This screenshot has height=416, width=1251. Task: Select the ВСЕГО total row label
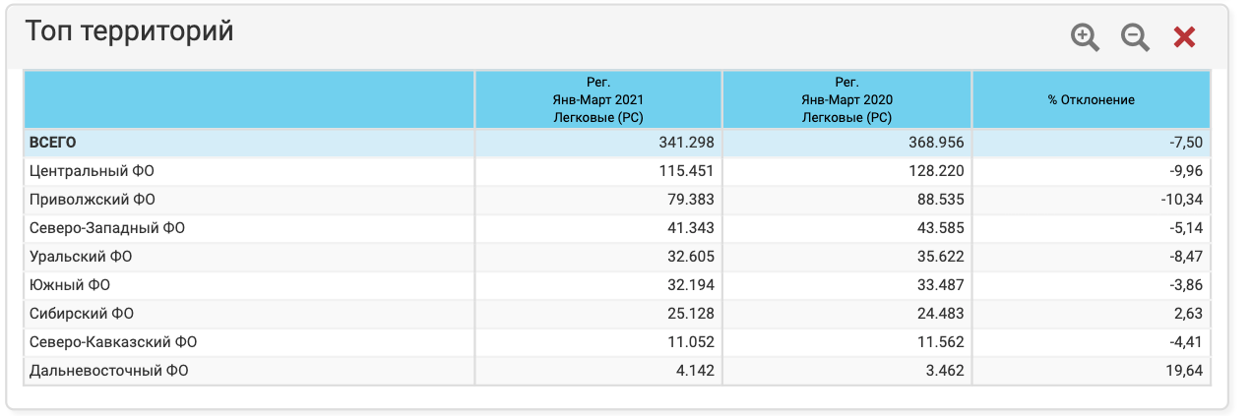coord(53,143)
